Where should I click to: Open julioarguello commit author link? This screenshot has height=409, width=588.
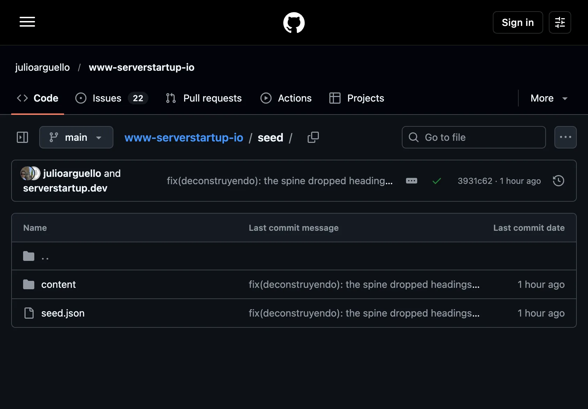(x=72, y=173)
